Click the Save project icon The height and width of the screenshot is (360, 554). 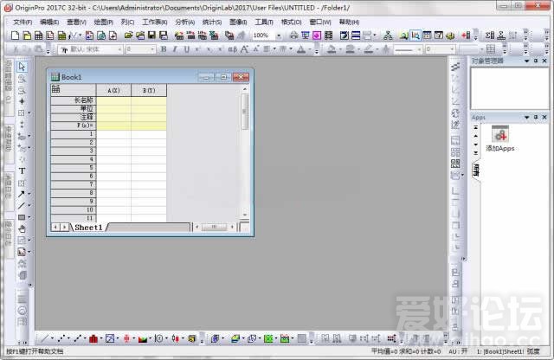tap(151, 35)
